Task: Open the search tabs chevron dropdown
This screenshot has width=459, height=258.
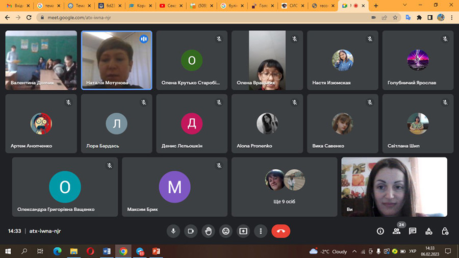Action: pyautogui.click(x=405, y=5)
